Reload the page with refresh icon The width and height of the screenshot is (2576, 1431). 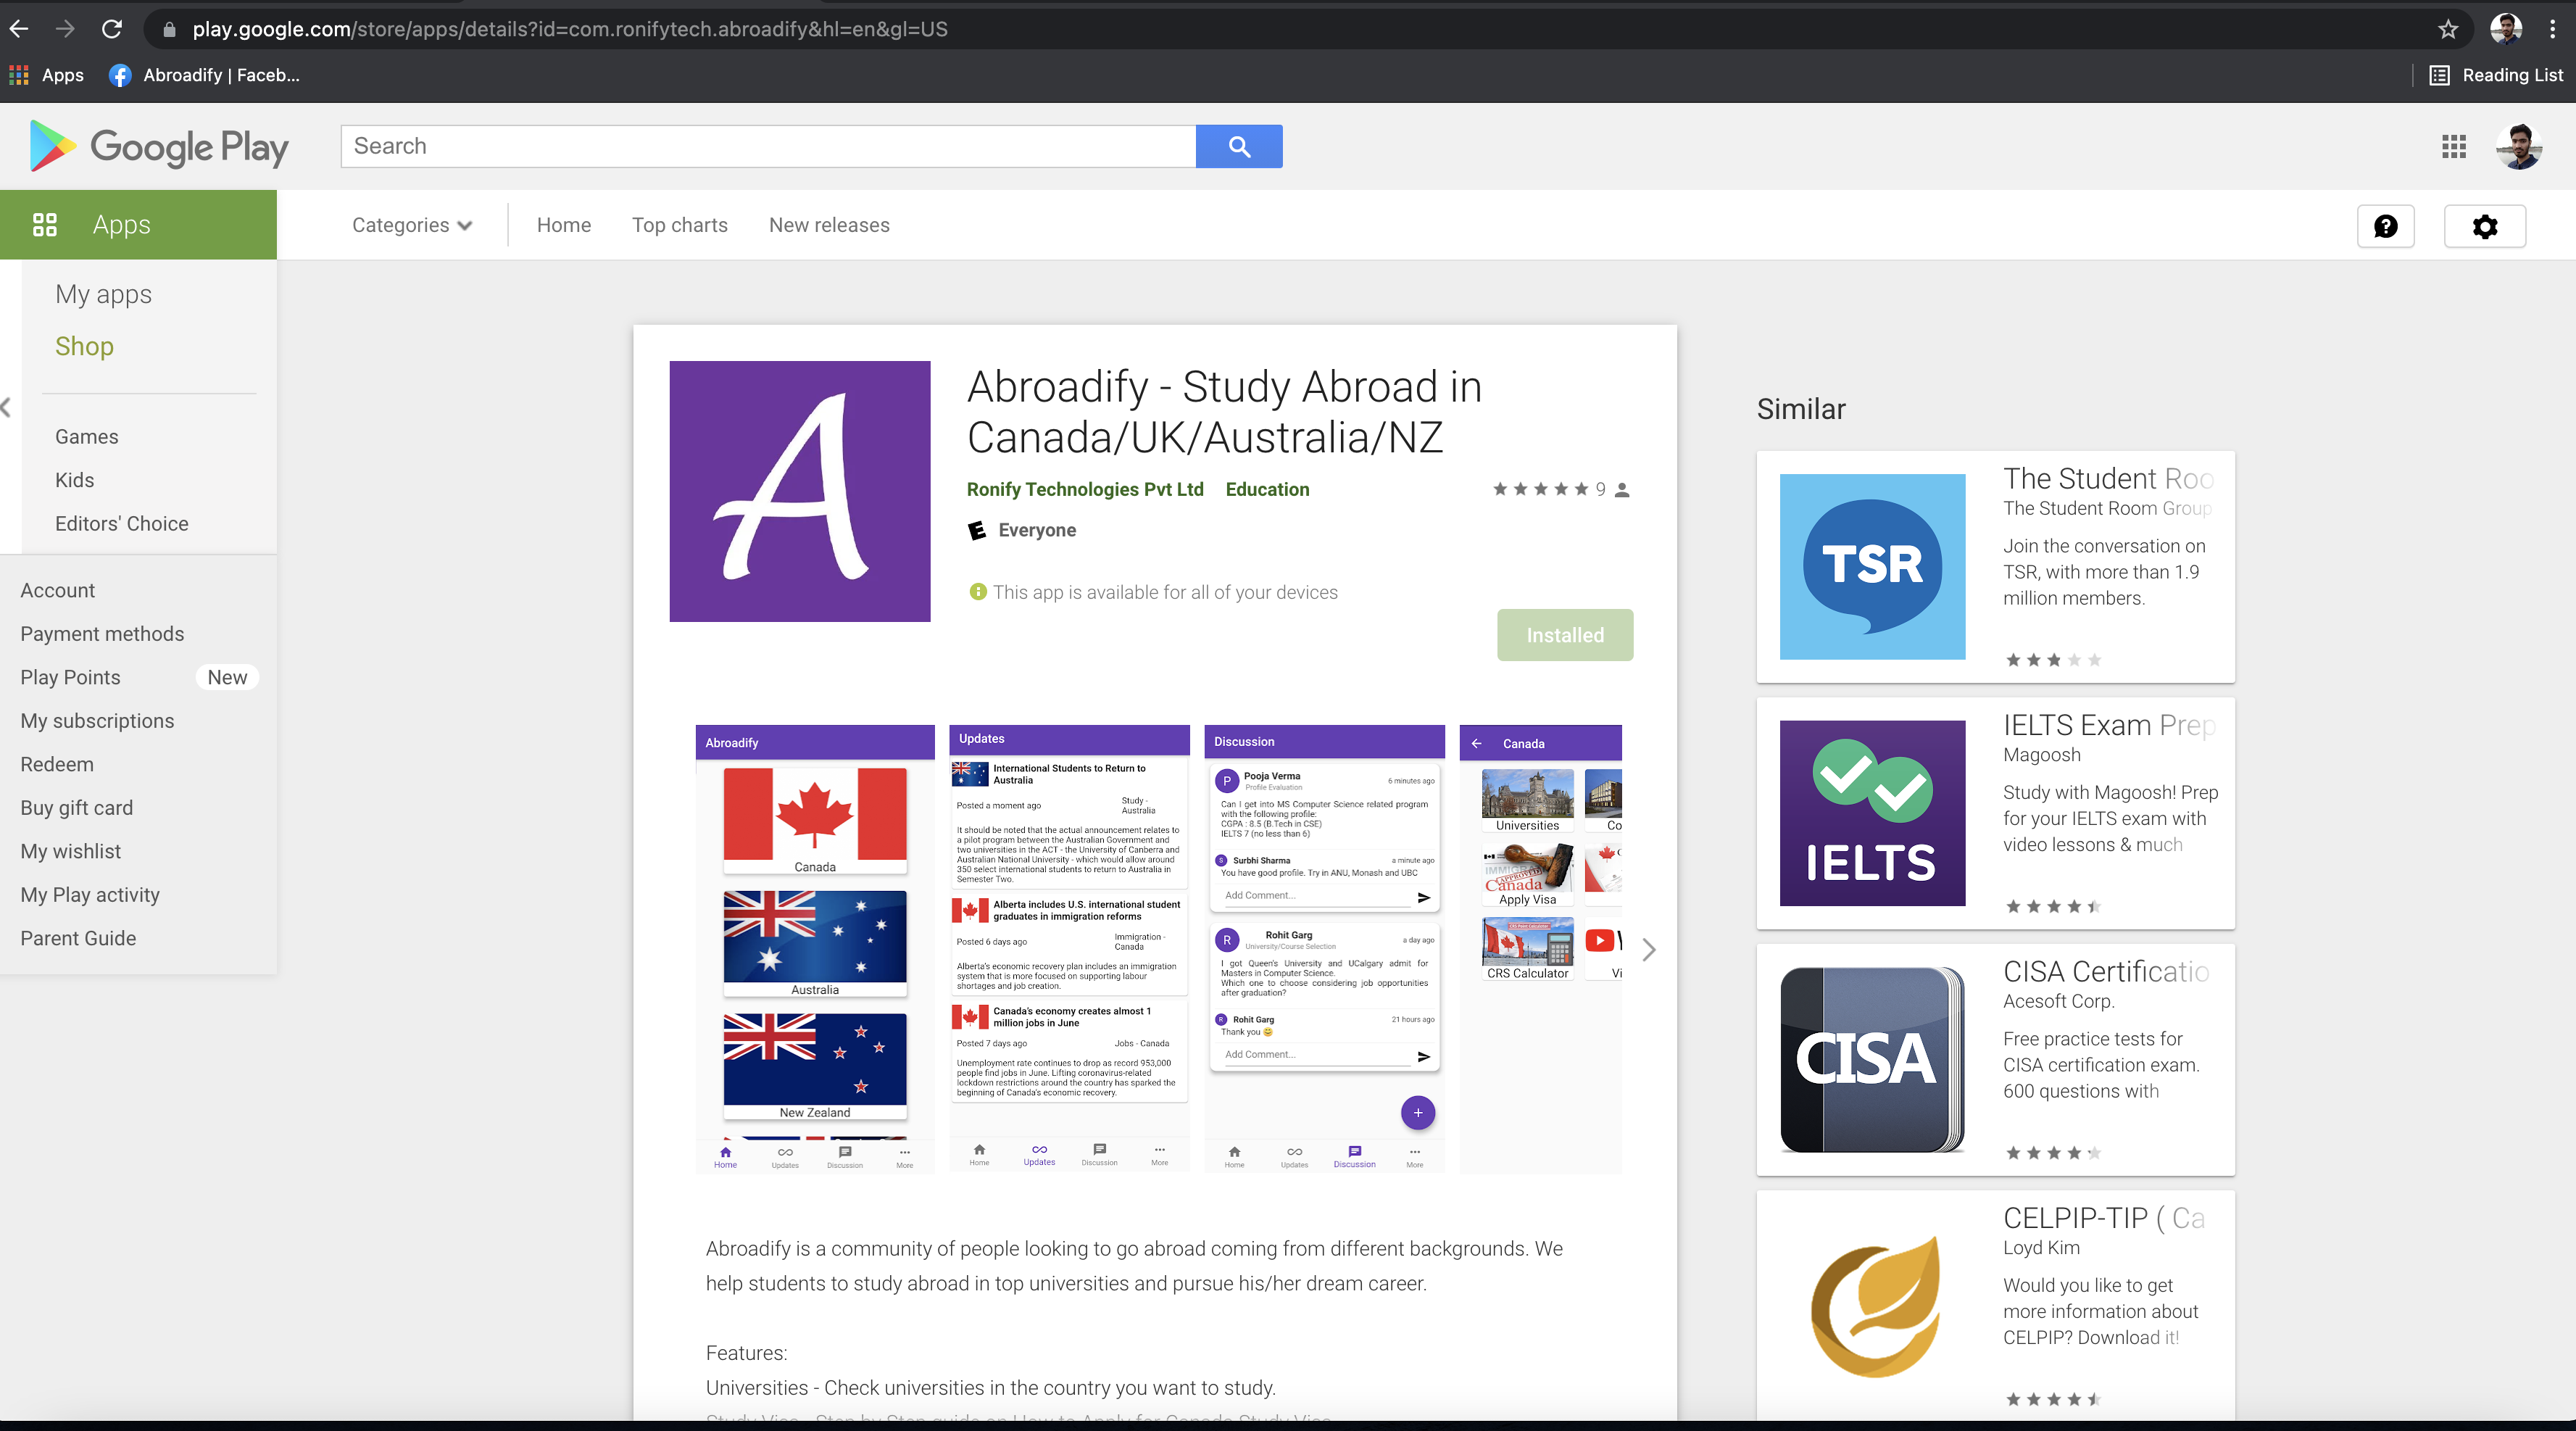[x=112, y=29]
